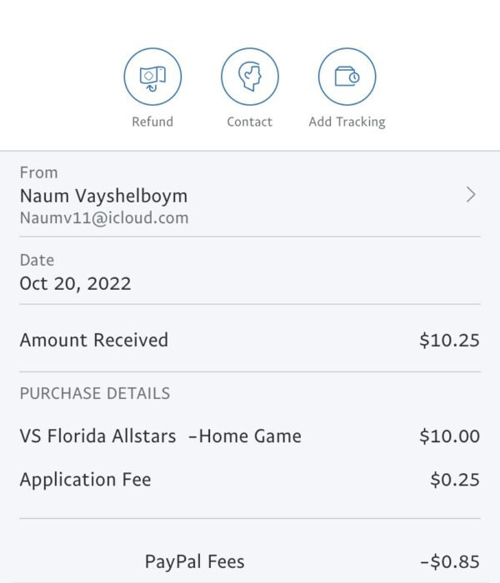The height and width of the screenshot is (583, 500).
Task: Click the Refund label text
Action: 152,122
